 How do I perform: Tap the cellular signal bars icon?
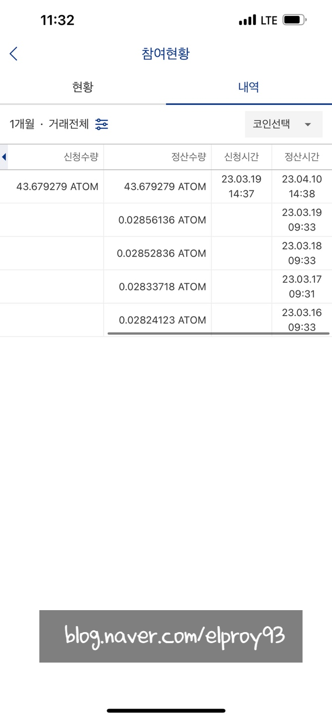pos(247,21)
